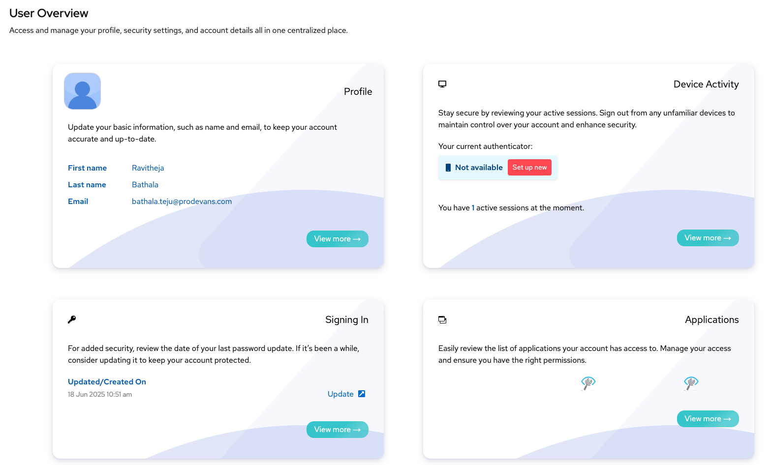
Task: Open View more under Device Activity
Action: (x=708, y=238)
